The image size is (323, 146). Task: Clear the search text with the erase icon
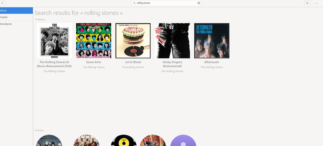tap(199, 3)
